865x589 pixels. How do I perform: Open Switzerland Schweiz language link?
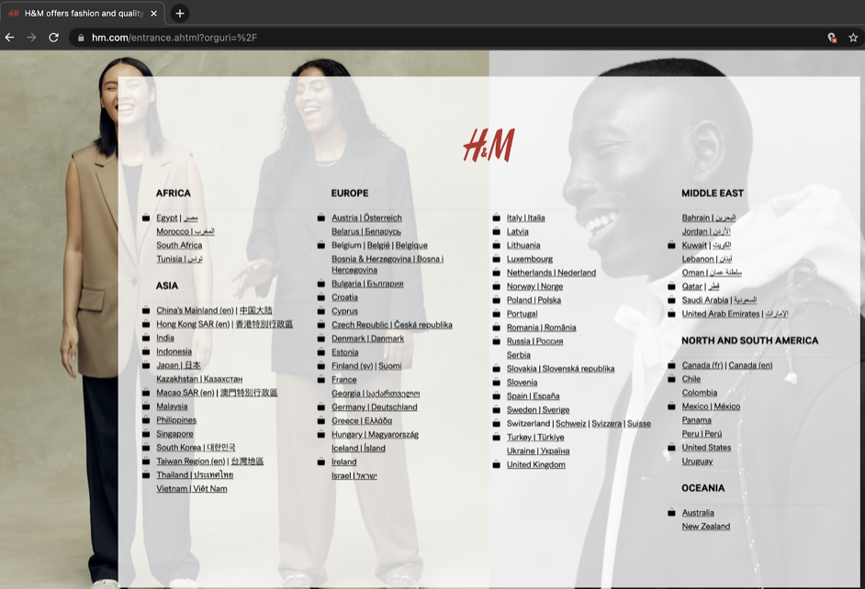click(571, 423)
